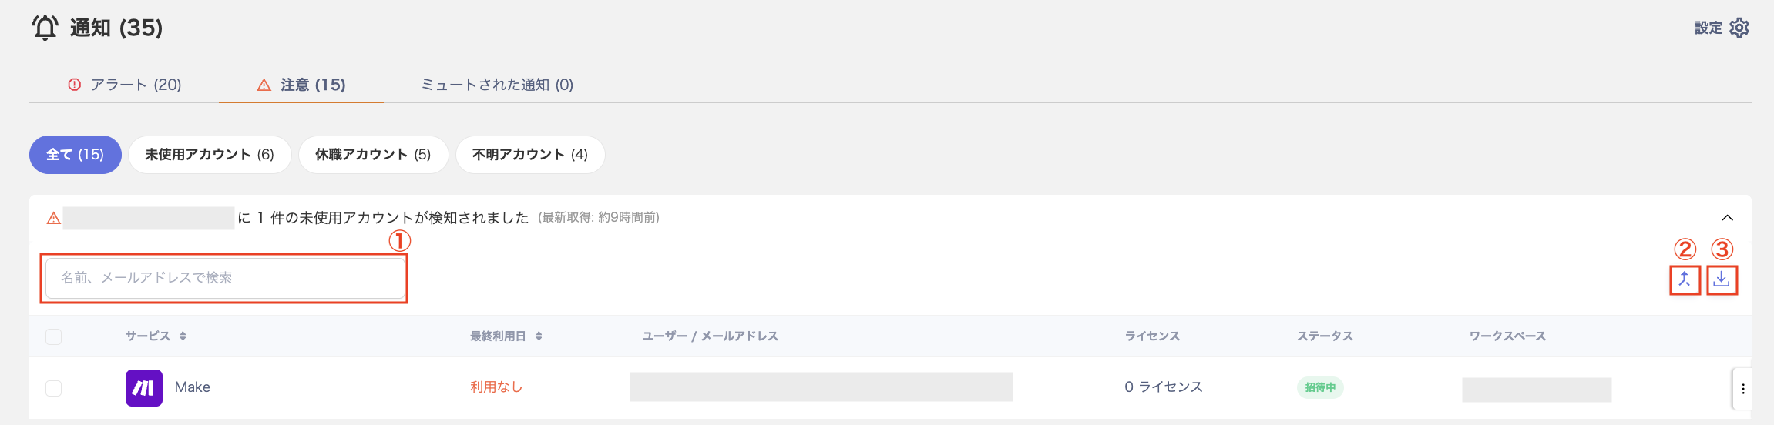Open settings via the gear icon

tap(1739, 28)
